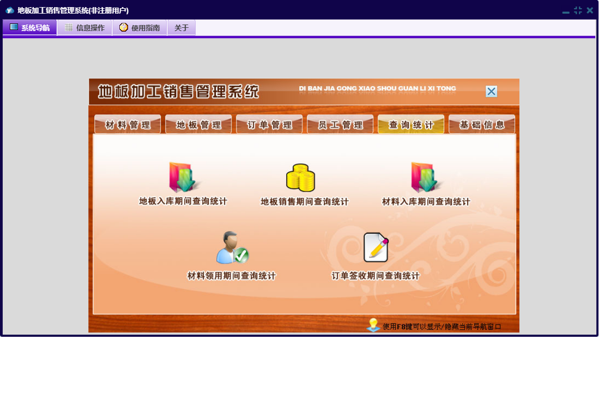
Task: Select the 订单管理 tab
Action: click(269, 125)
